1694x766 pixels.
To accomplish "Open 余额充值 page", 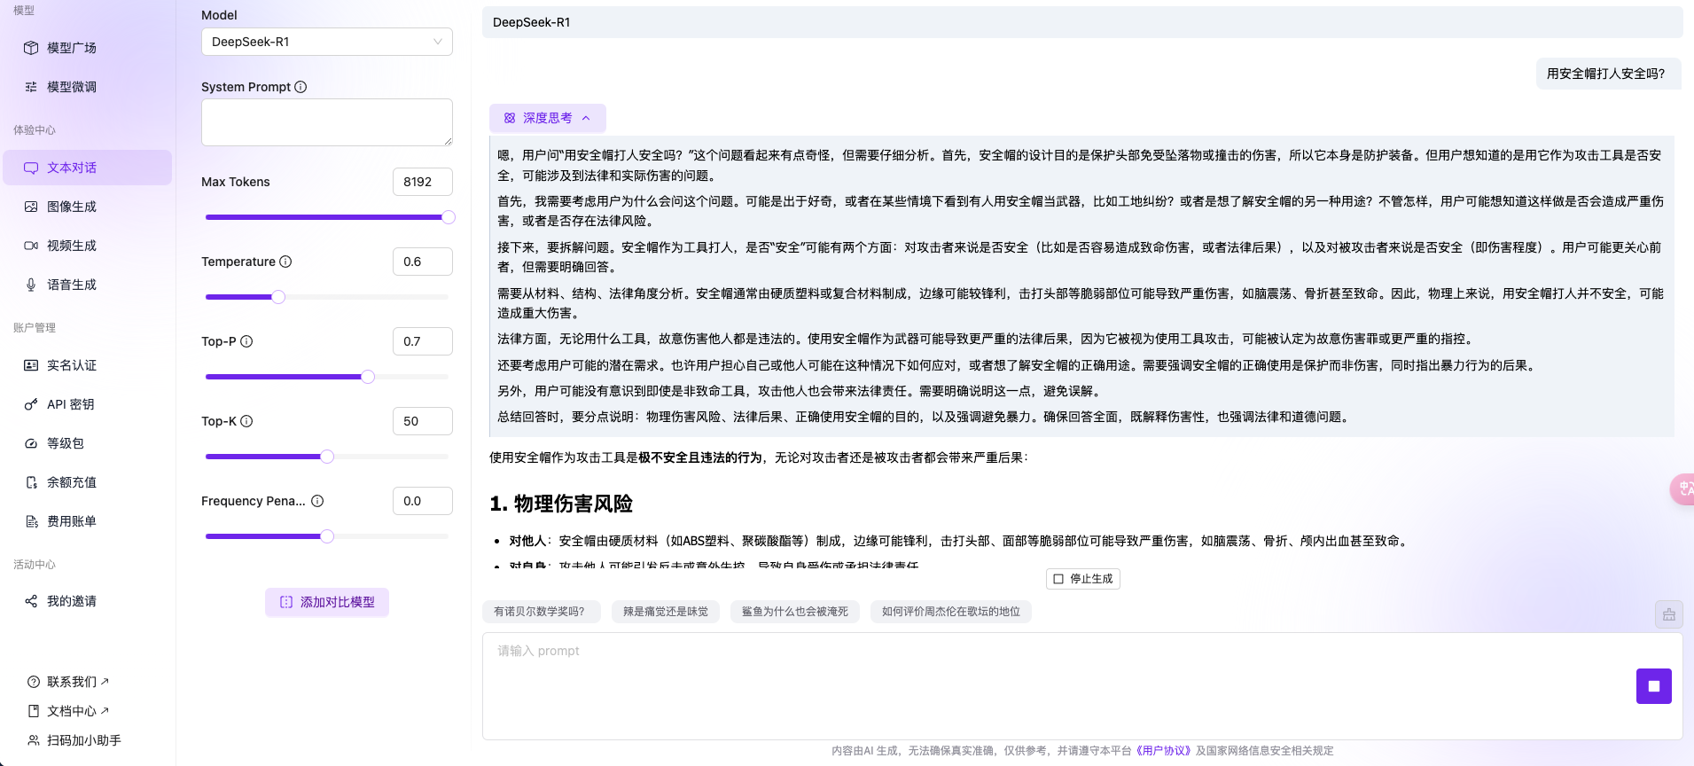I will tap(87, 482).
